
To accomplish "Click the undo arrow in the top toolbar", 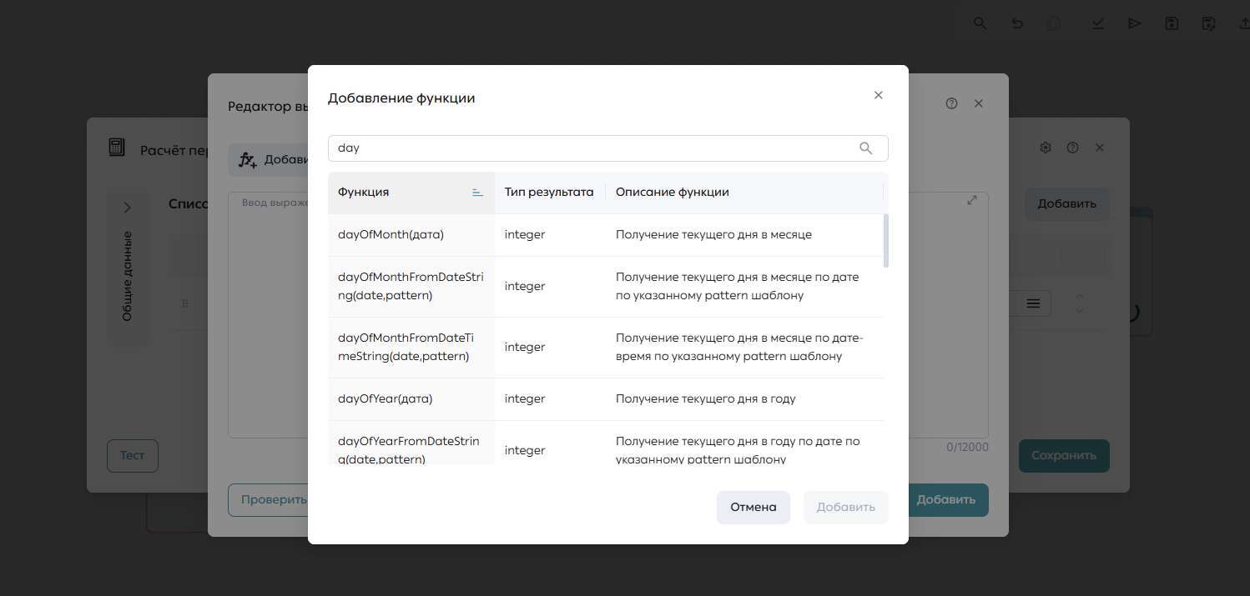I will (1017, 23).
